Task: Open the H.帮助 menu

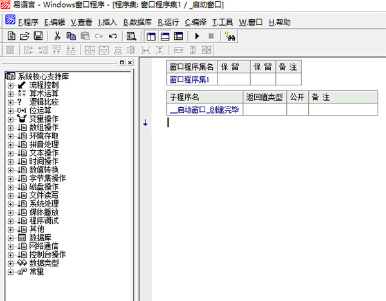Action: pos(280,22)
